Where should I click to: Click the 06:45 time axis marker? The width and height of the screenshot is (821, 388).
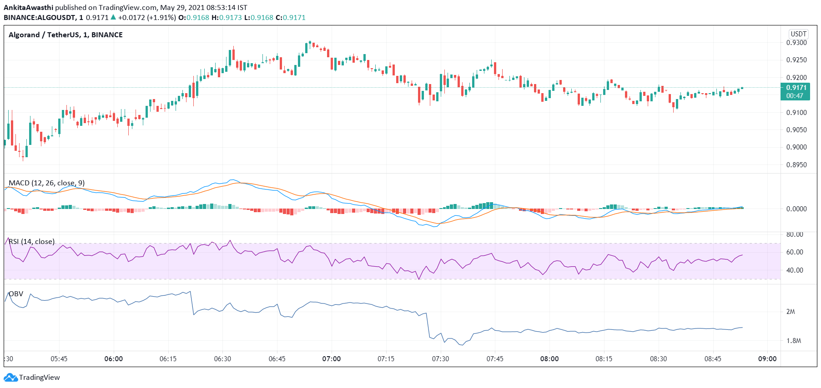(277, 359)
